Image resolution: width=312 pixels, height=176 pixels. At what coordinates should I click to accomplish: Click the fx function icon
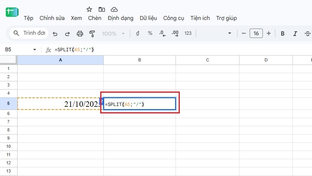coord(48,50)
